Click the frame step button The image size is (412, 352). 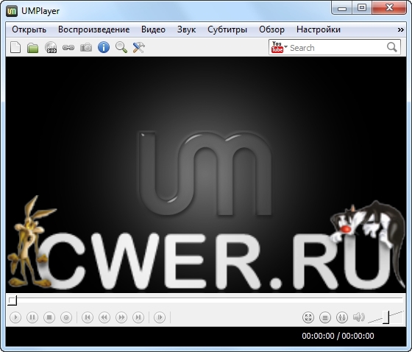tap(160, 317)
